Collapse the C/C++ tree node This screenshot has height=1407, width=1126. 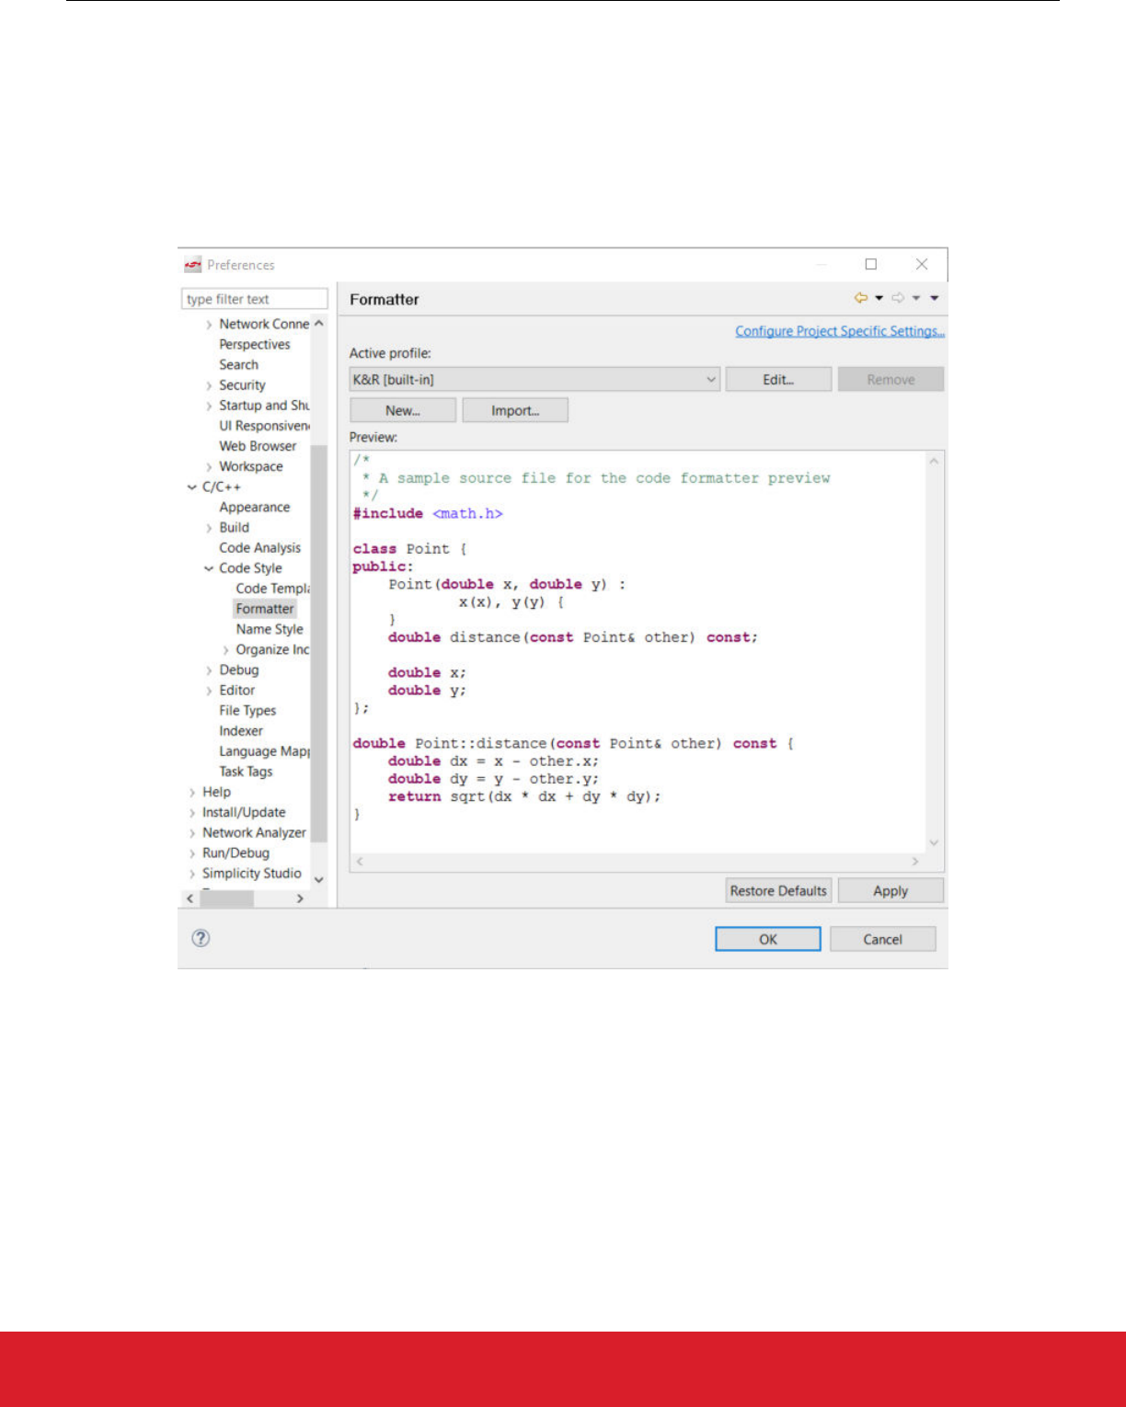[x=192, y=487]
